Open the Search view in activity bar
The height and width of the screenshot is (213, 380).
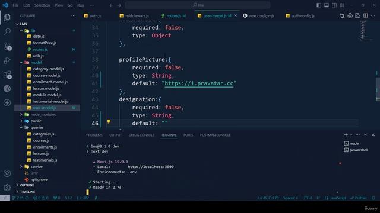(x=7, y=31)
